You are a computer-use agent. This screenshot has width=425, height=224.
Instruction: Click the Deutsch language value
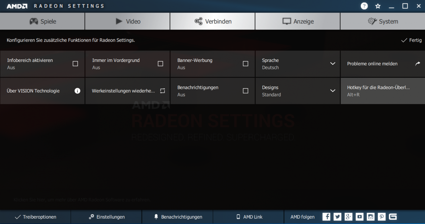pyautogui.click(x=270, y=68)
